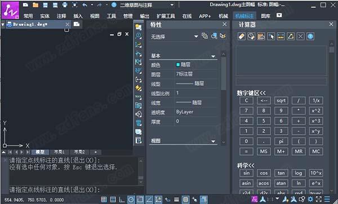Click the calculator x^2 button

[x=316, y=110]
